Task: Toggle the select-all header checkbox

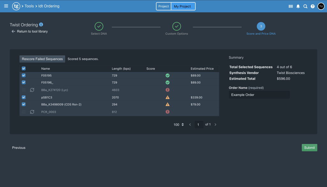Action: [24, 68]
